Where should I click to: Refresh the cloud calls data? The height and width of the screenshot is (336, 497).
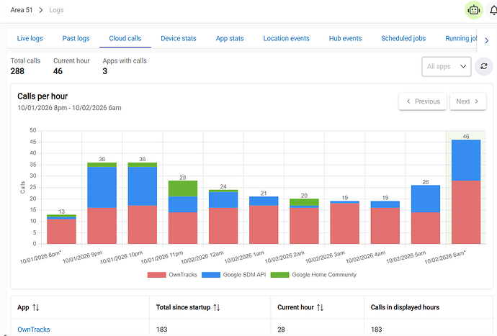484,66
